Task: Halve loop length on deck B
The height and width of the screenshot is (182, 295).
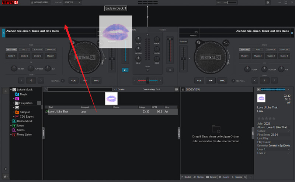Action: (255, 81)
